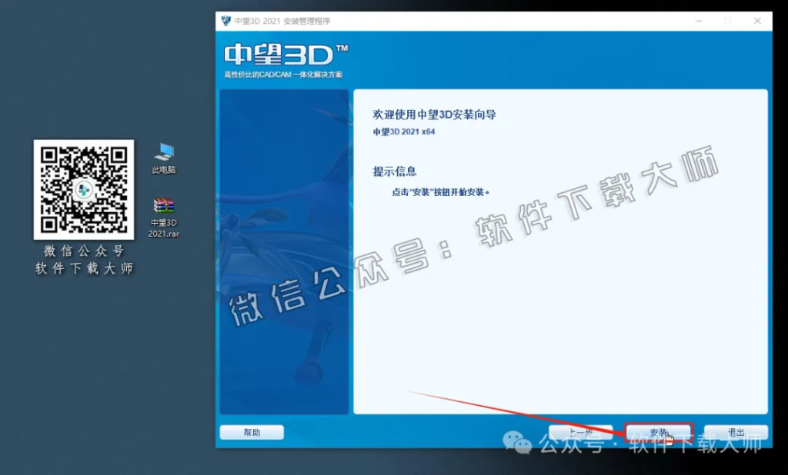Go back with the 上一步 button
The image size is (788, 475).
click(x=581, y=432)
